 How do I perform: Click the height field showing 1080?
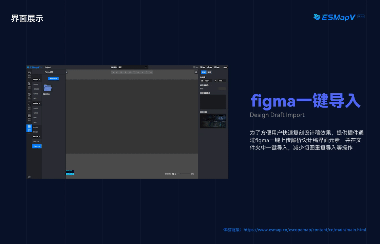[222, 81]
